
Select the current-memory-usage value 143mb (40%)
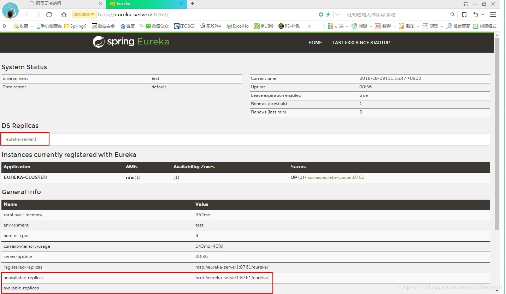coord(209,246)
